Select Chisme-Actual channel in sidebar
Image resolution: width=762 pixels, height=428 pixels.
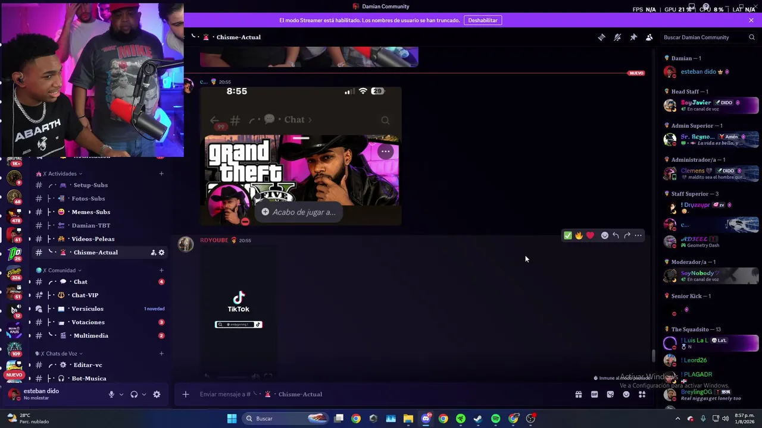[100, 253]
